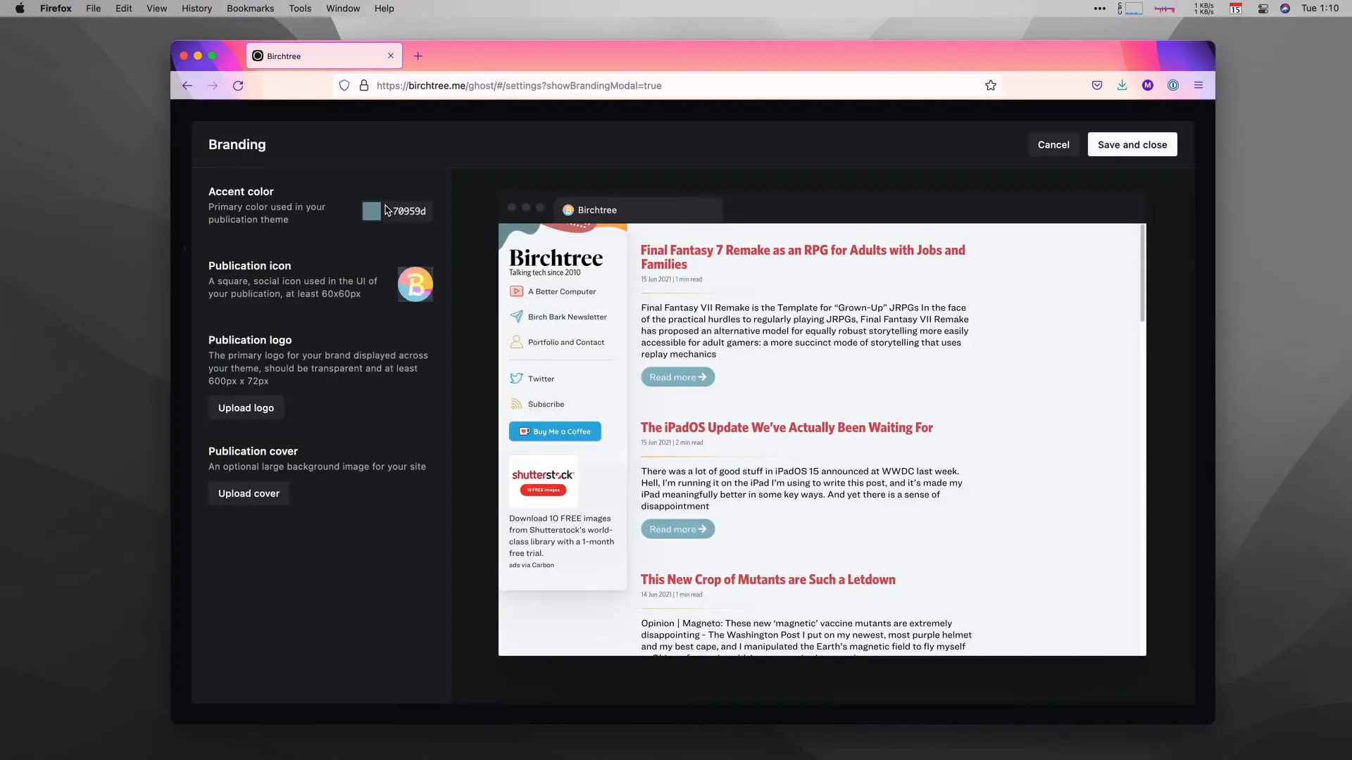The width and height of the screenshot is (1352, 760).
Task: Open the Firefox application menu
Action: click(56, 8)
